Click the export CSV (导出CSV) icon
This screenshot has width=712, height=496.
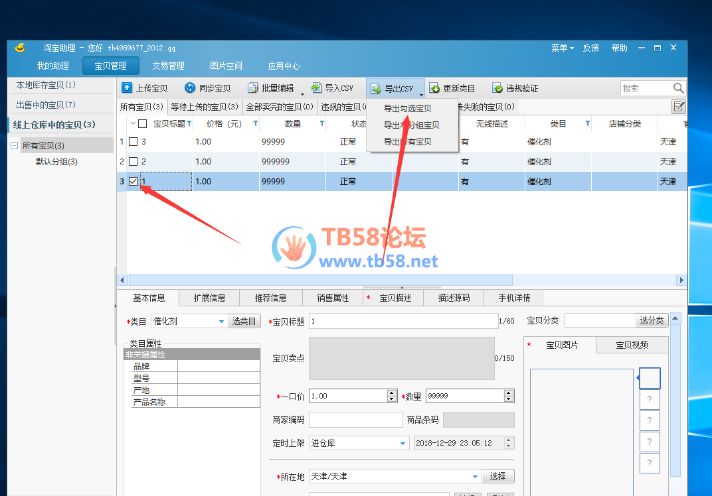pyautogui.click(x=375, y=88)
